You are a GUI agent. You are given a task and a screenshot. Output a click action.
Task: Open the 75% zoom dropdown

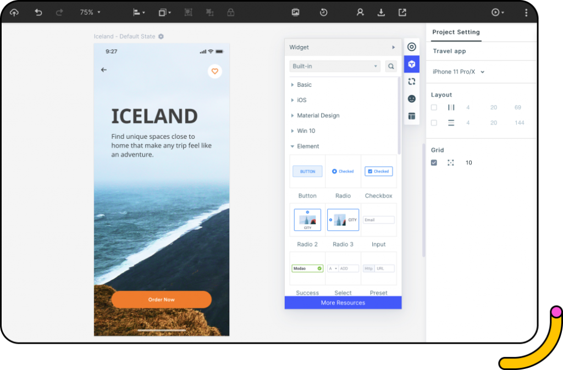pos(90,13)
